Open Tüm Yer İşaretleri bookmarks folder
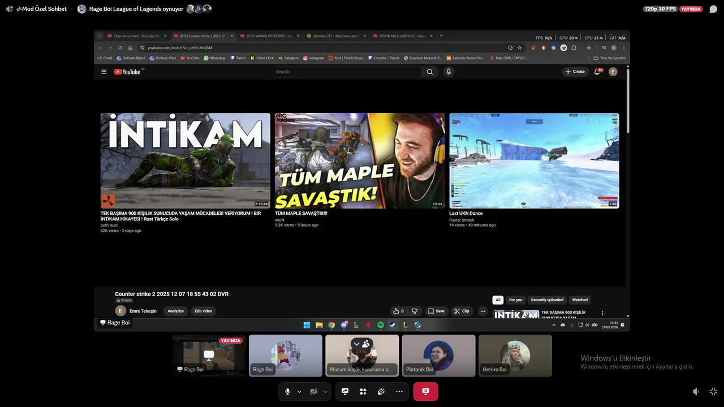Image resolution: width=724 pixels, height=407 pixels. (x=610, y=58)
